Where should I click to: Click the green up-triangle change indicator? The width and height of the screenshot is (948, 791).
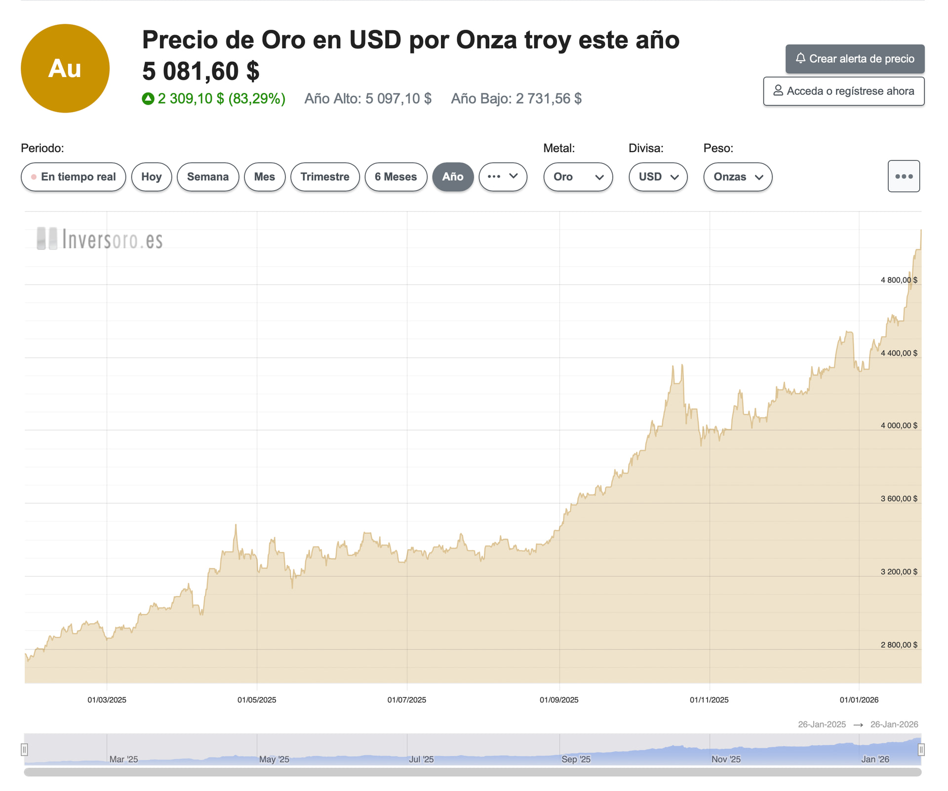[148, 99]
